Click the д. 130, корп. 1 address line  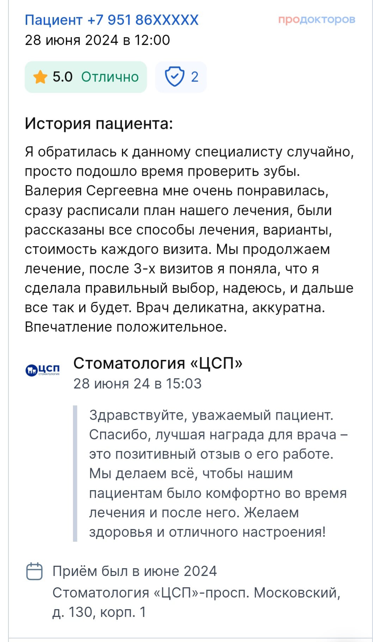click(99, 612)
